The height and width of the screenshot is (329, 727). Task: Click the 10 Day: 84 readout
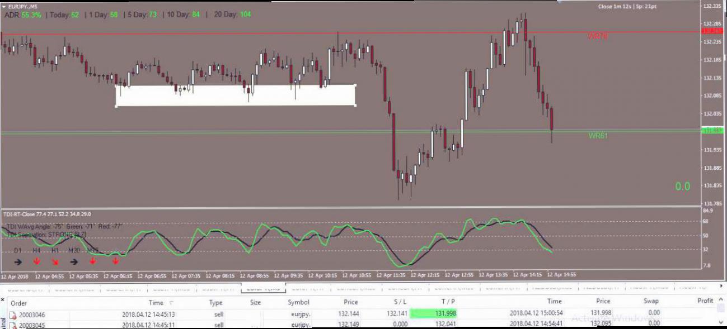pyautogui.click(x=182, y=15)
